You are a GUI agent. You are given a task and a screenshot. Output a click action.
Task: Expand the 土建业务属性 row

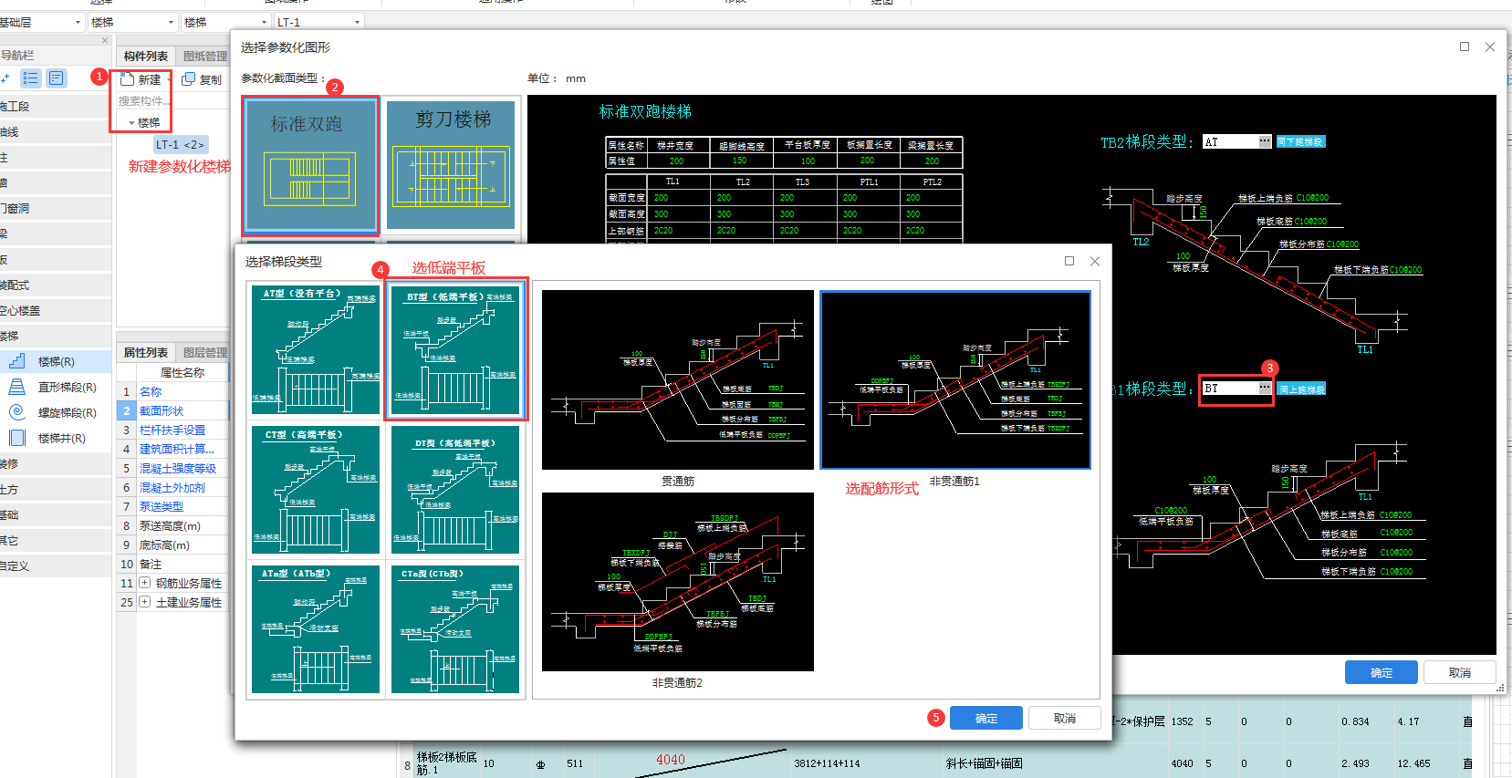144,602
